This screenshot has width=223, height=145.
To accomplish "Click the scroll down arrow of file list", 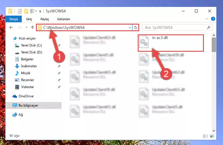I will (x=214, y=131).
